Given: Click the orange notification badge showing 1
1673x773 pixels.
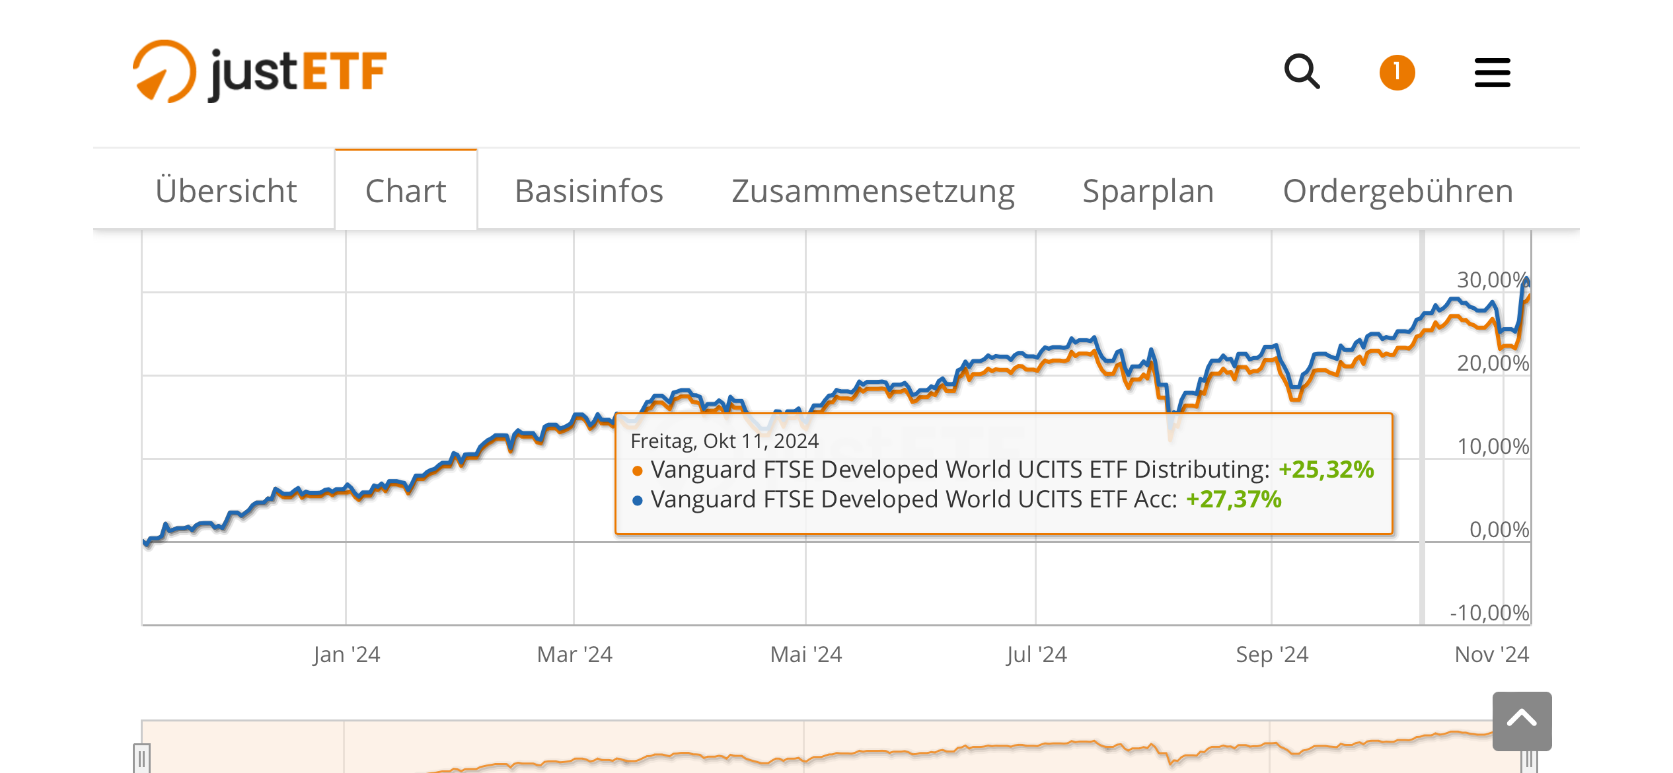Looking at the screenshot, I should [x=1397, y=72].
